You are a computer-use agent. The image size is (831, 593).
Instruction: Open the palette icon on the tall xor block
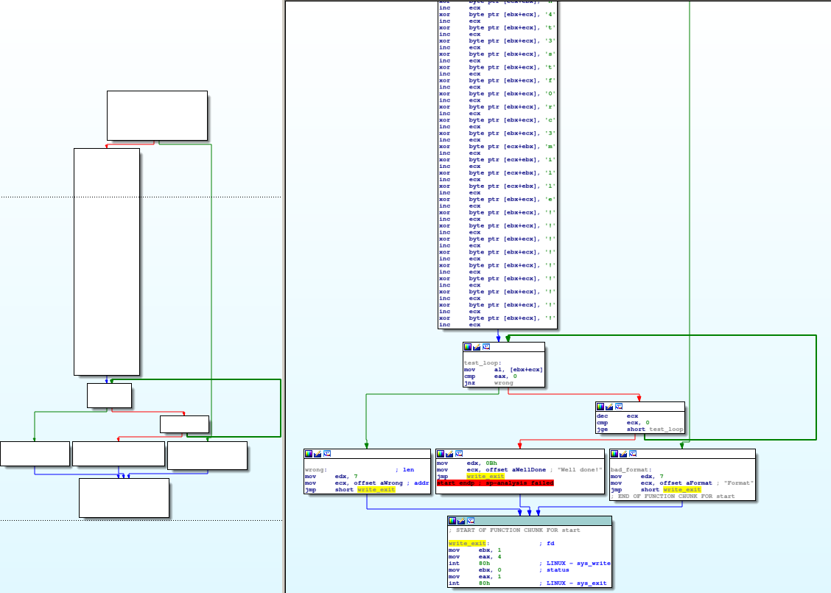coord(442,1)
